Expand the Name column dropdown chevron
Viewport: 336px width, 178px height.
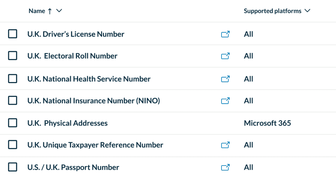[59, 11]
